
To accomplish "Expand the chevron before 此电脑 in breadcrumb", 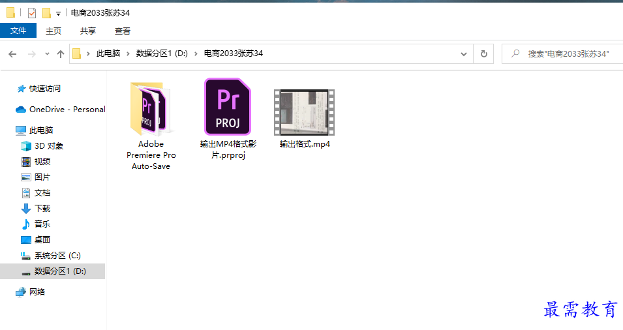I will 88,53.
